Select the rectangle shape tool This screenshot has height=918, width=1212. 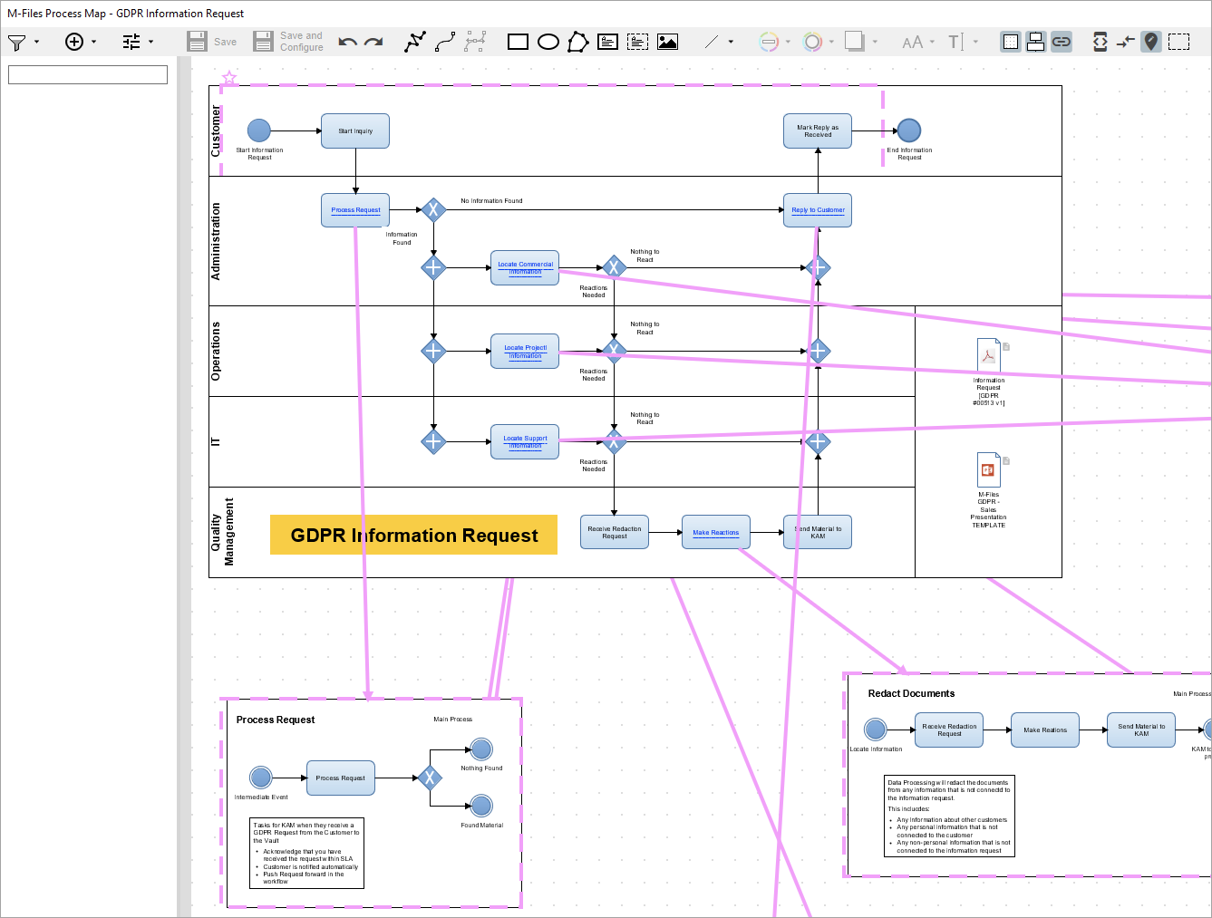pyautogui.click(x=518, y=42)
